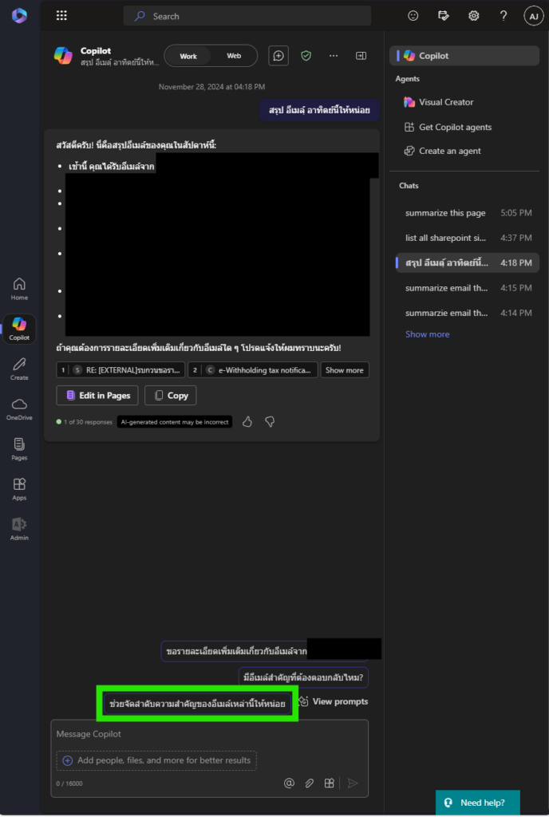The image size is (549, 817).
Task: Select Copilot in left sidebar
Action: coord(19,329)
